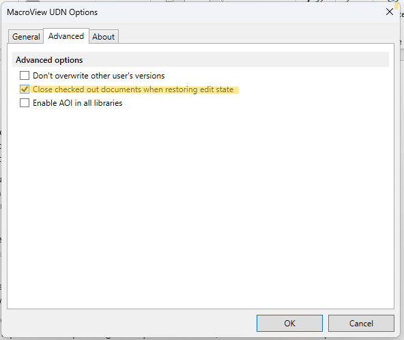This screenshot has height=340, width=404.
Task: Open the About tab
Action: [x=104, y=37]
